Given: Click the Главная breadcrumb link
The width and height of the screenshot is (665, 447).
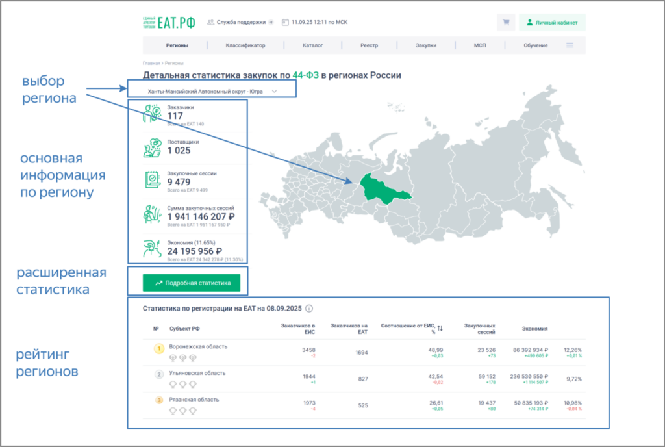Looking at the screenshot, I should [x=151, y=63].
